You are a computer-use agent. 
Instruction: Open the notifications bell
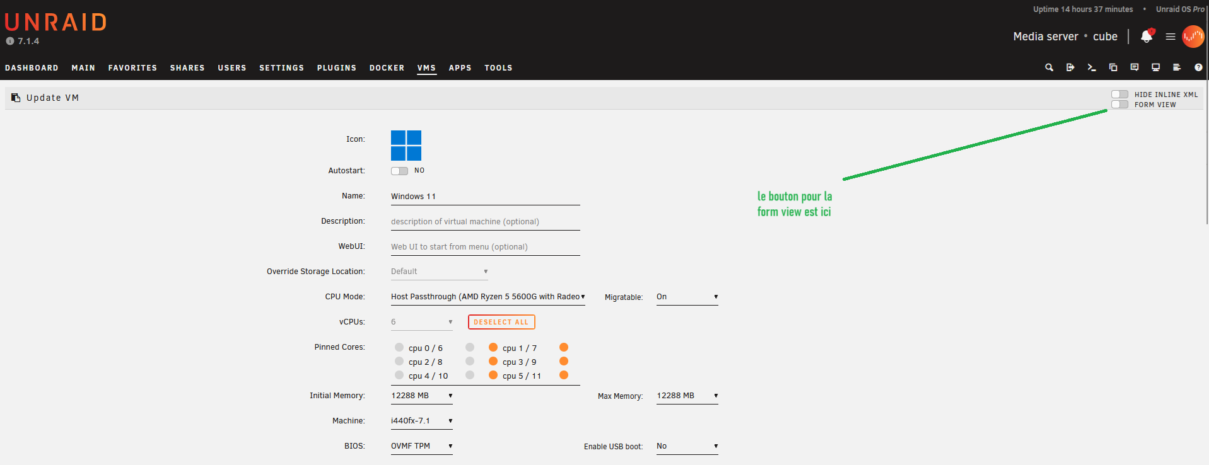coord(1147,37)
